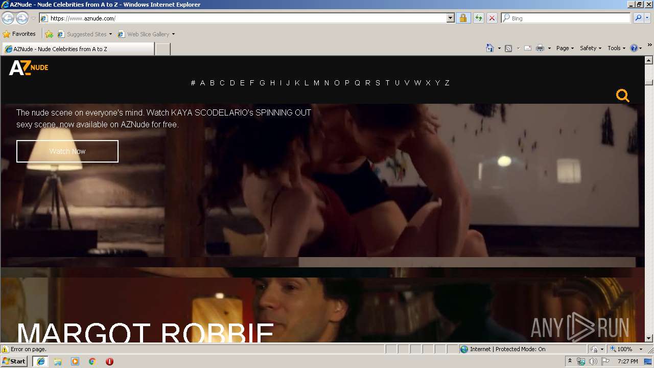Click letter A in alphabet navigation

pyautogui.click(x=202, y=83)
